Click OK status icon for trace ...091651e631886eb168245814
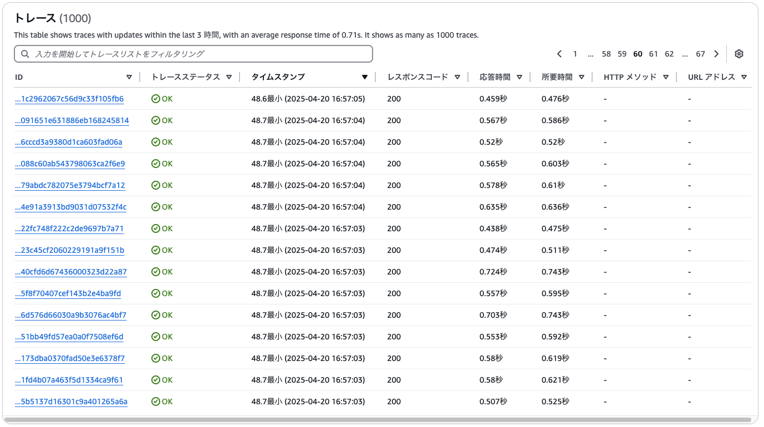 [156, 120]
